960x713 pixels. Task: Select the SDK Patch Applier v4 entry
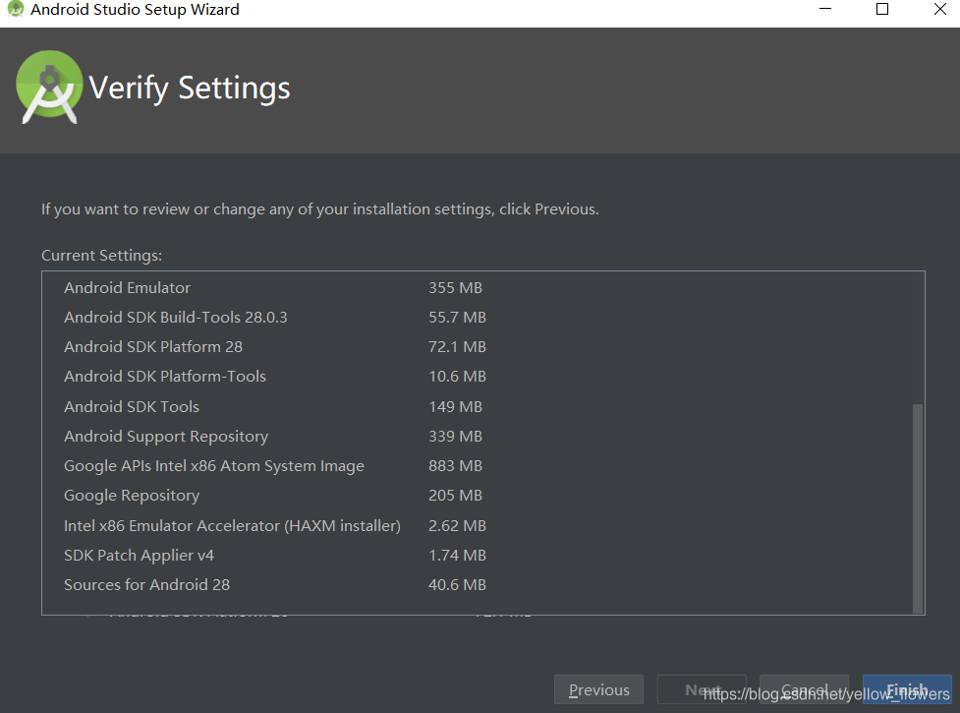coord(139,555)
